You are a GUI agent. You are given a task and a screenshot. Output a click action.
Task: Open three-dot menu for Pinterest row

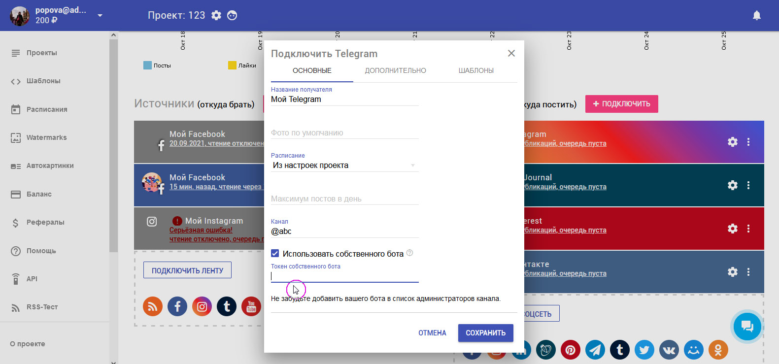click(x=748, y=229)
